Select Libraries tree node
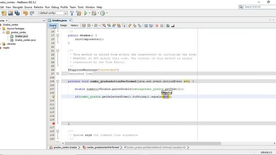Screen dimensions: 276x155 [x=11, y=44]
